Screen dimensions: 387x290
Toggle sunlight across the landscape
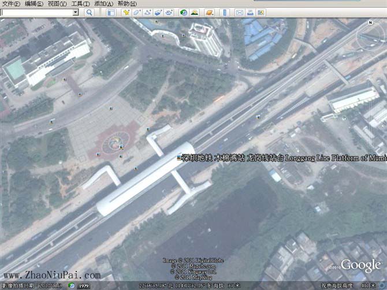[195, 12]
